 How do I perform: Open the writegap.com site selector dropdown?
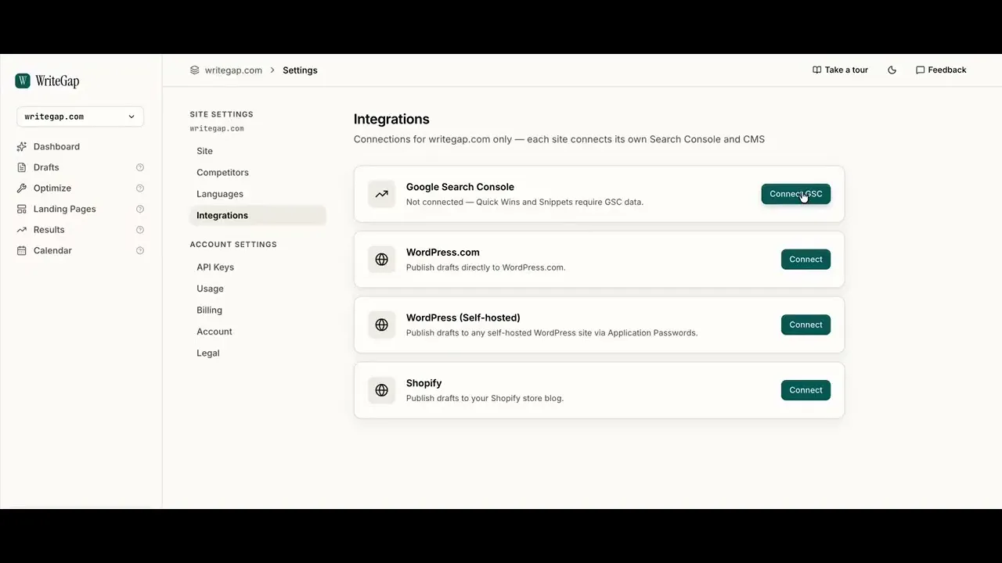80,117
